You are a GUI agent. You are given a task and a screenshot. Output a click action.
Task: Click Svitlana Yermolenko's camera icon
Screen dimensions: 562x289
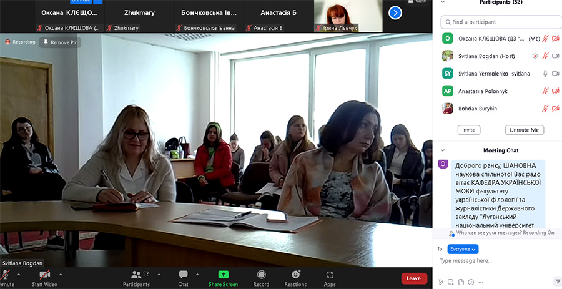click(x=556, y=74)
